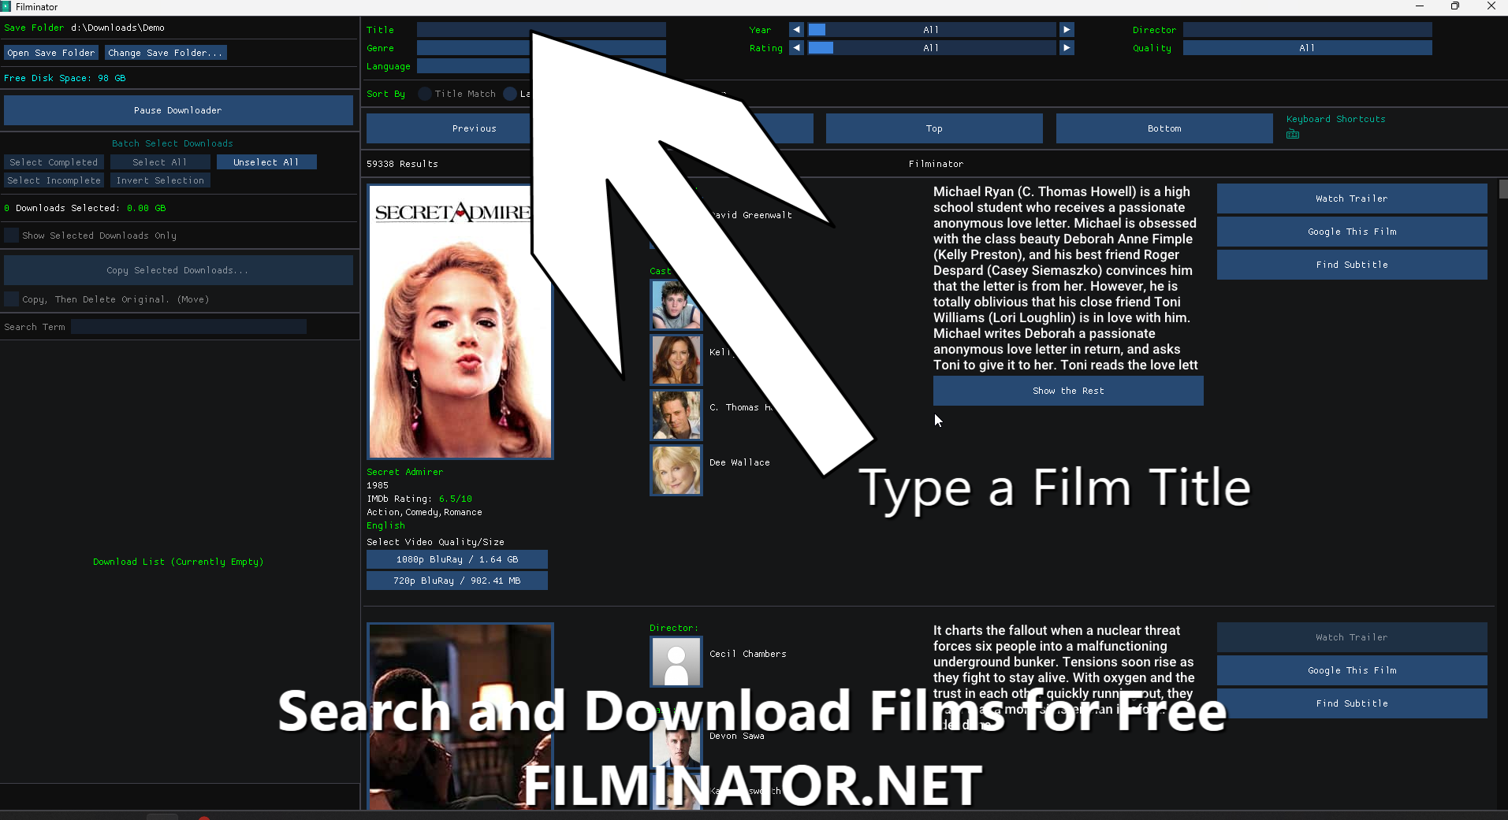Find Subtitle for the second film
The height and width of the screenshot is (820, 1508).
pyautogui.click(x=1352, y=703)
